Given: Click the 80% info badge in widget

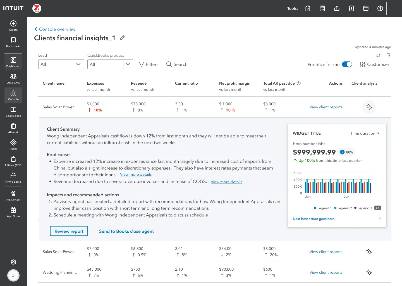Looking at the screenshot, I should pyautogui.click(x=346, y=152).
